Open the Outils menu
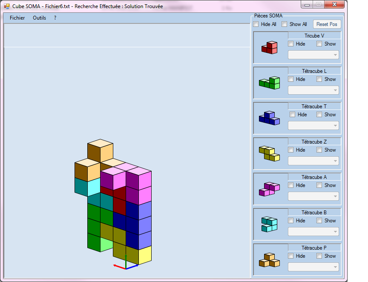 coord(39,18)
